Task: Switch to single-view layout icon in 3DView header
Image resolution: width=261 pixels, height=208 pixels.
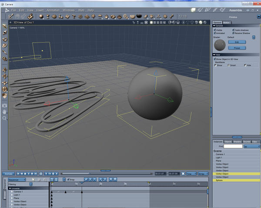Action: (151, 23)
